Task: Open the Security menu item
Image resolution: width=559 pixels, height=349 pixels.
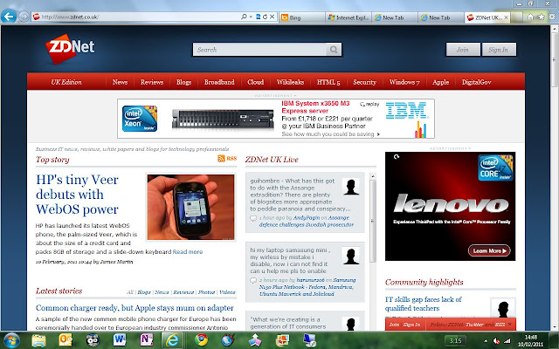Action: [x=364, y=82]
